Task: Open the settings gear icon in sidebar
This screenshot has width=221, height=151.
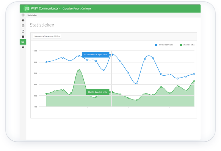Action: (x=23, y=47)
